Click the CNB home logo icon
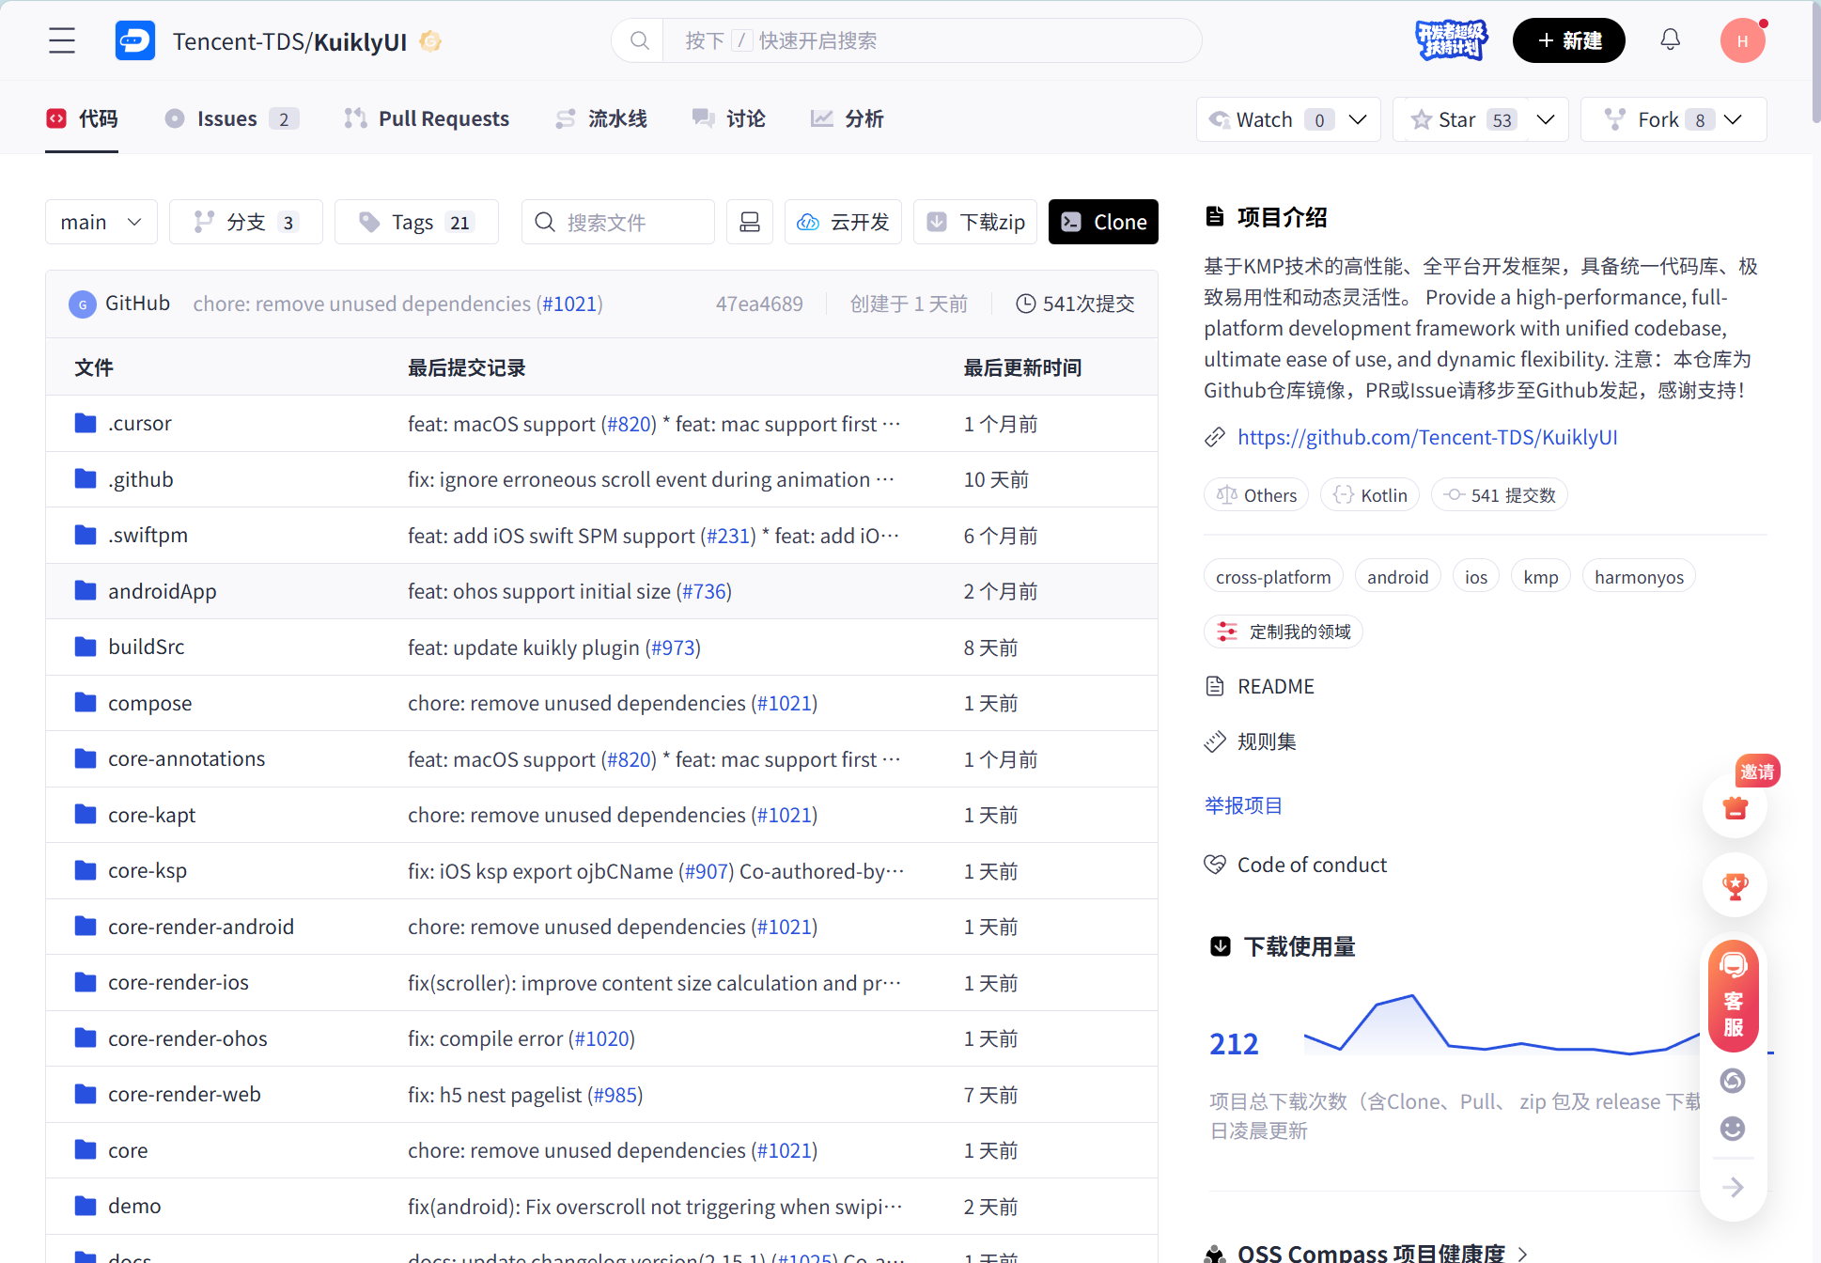Viewport: 1821px width, 1263px height. pyautogui.click(x=134, y=40)
